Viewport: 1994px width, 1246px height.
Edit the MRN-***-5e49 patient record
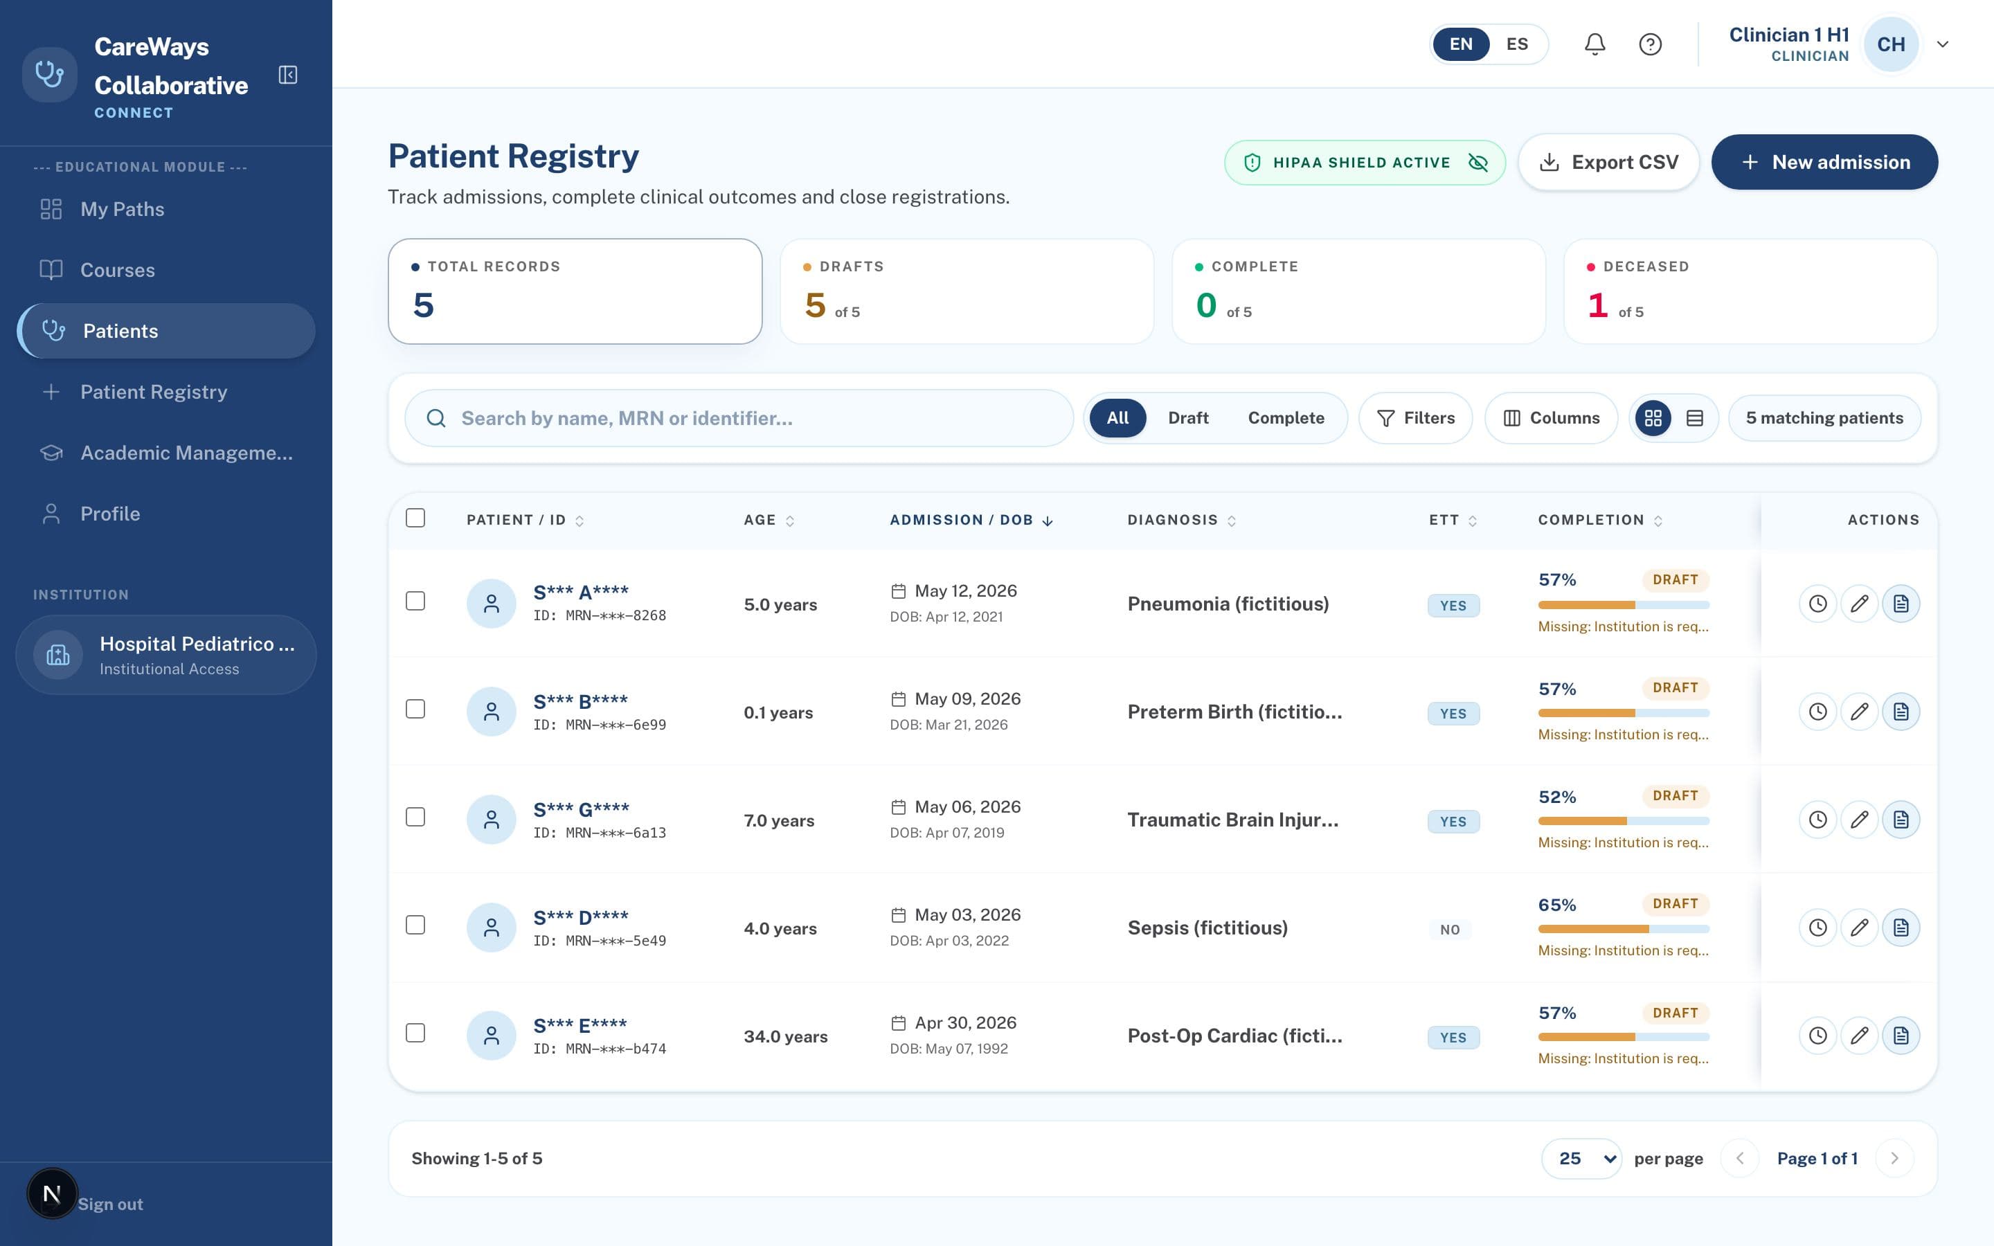pyautogui.click(x=1859, y=928)
